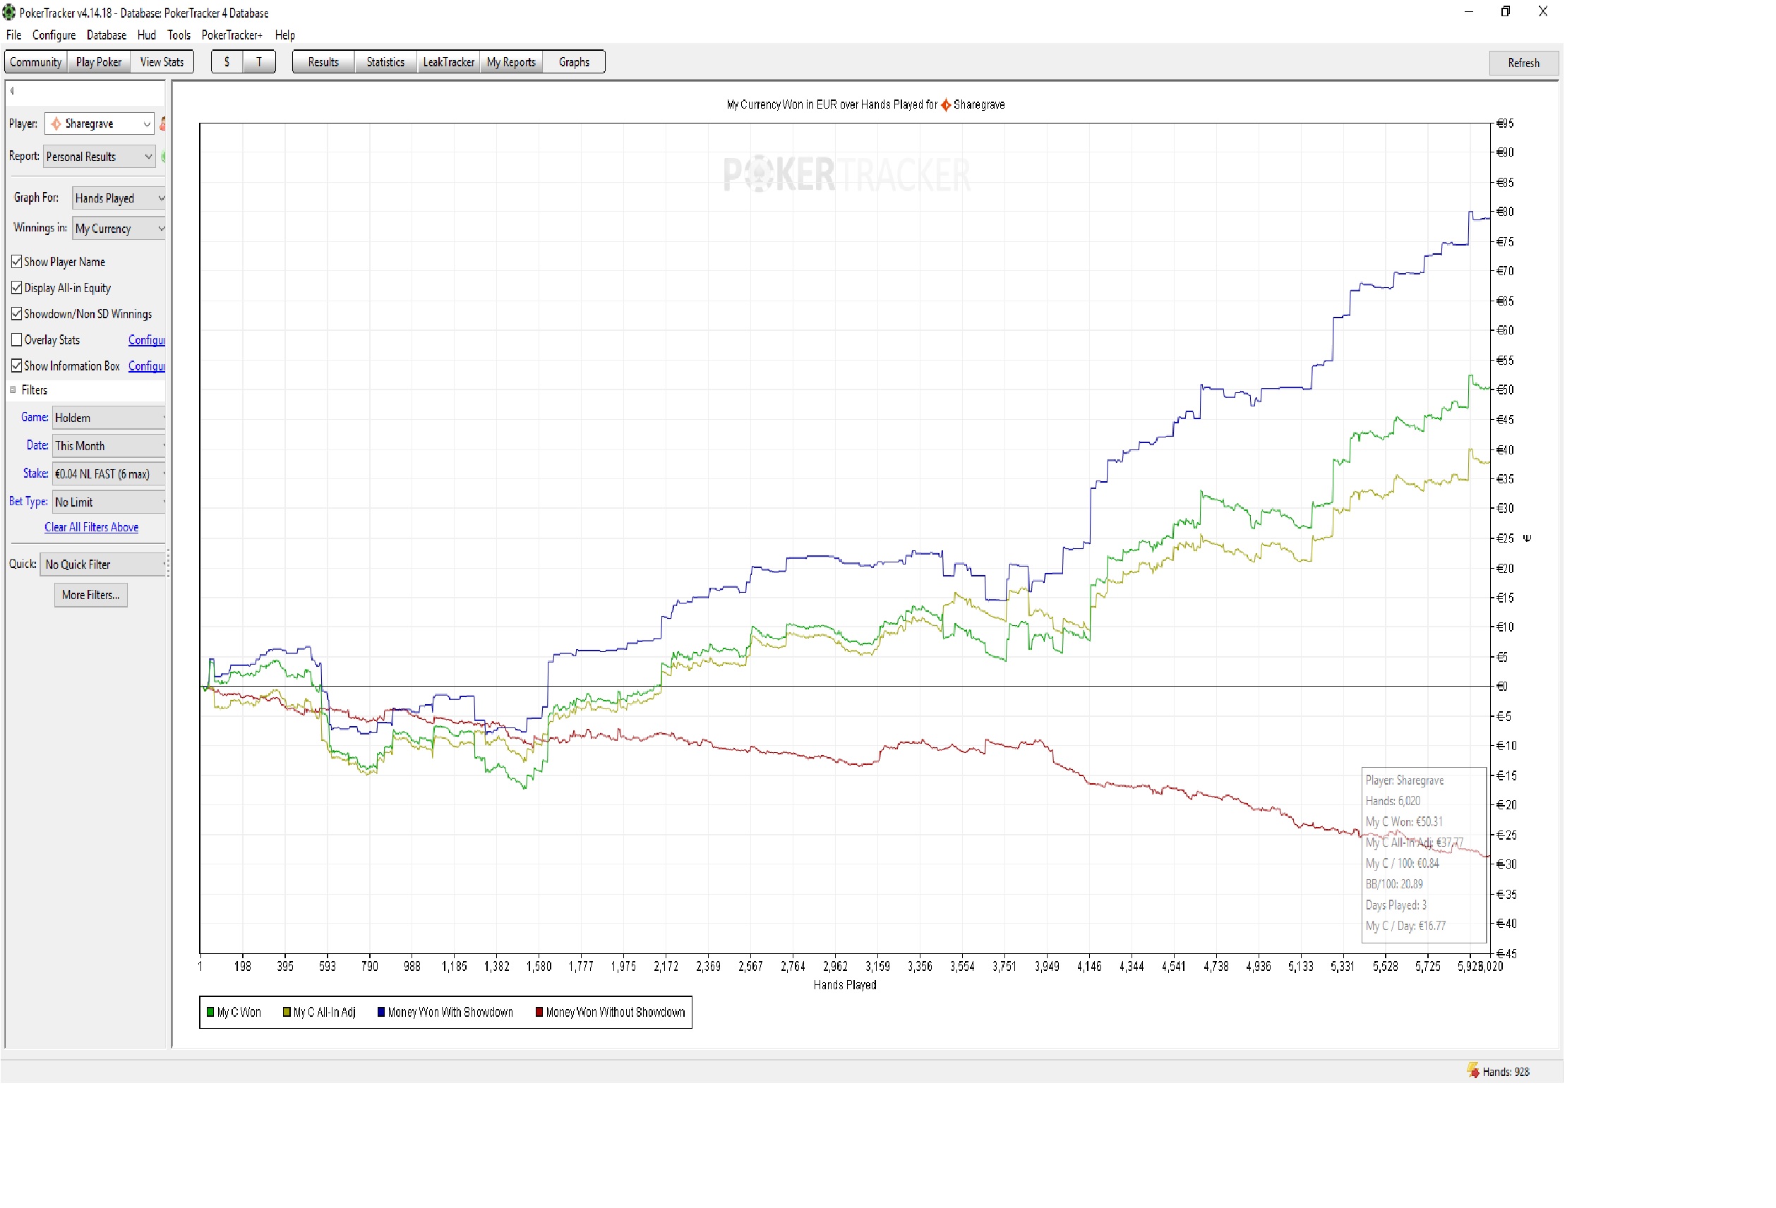Toggle Showdown/Non SD Winnings checkbox
Viewport: 1776px width, 1208px height.
(x=17, y=314)
